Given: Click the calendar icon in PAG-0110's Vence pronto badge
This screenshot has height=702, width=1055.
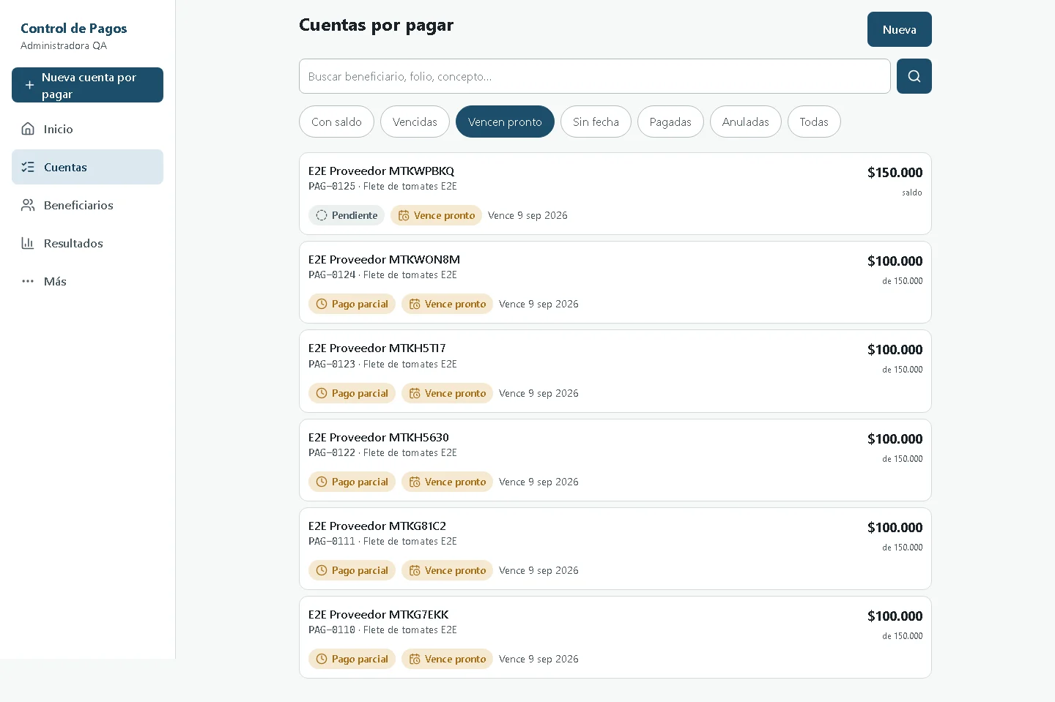Looking at the screenshot, I should [x=415, y=659].
